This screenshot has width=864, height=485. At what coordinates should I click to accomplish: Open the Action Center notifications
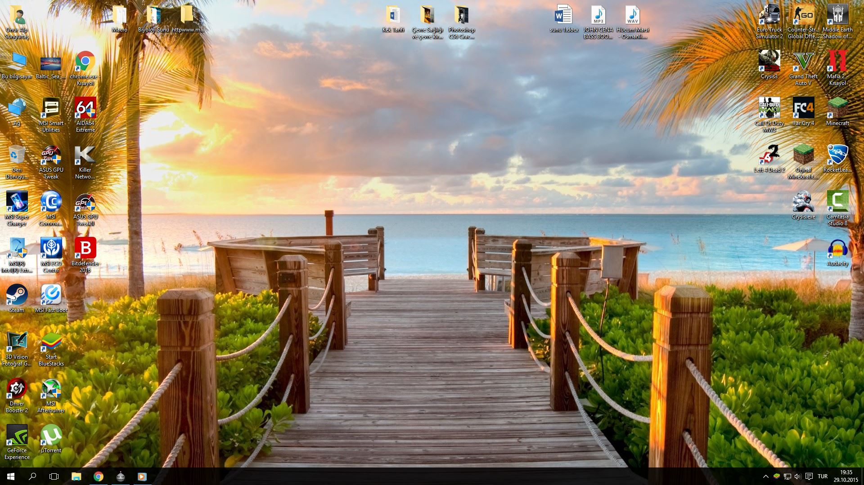click(x=809, y=476)
